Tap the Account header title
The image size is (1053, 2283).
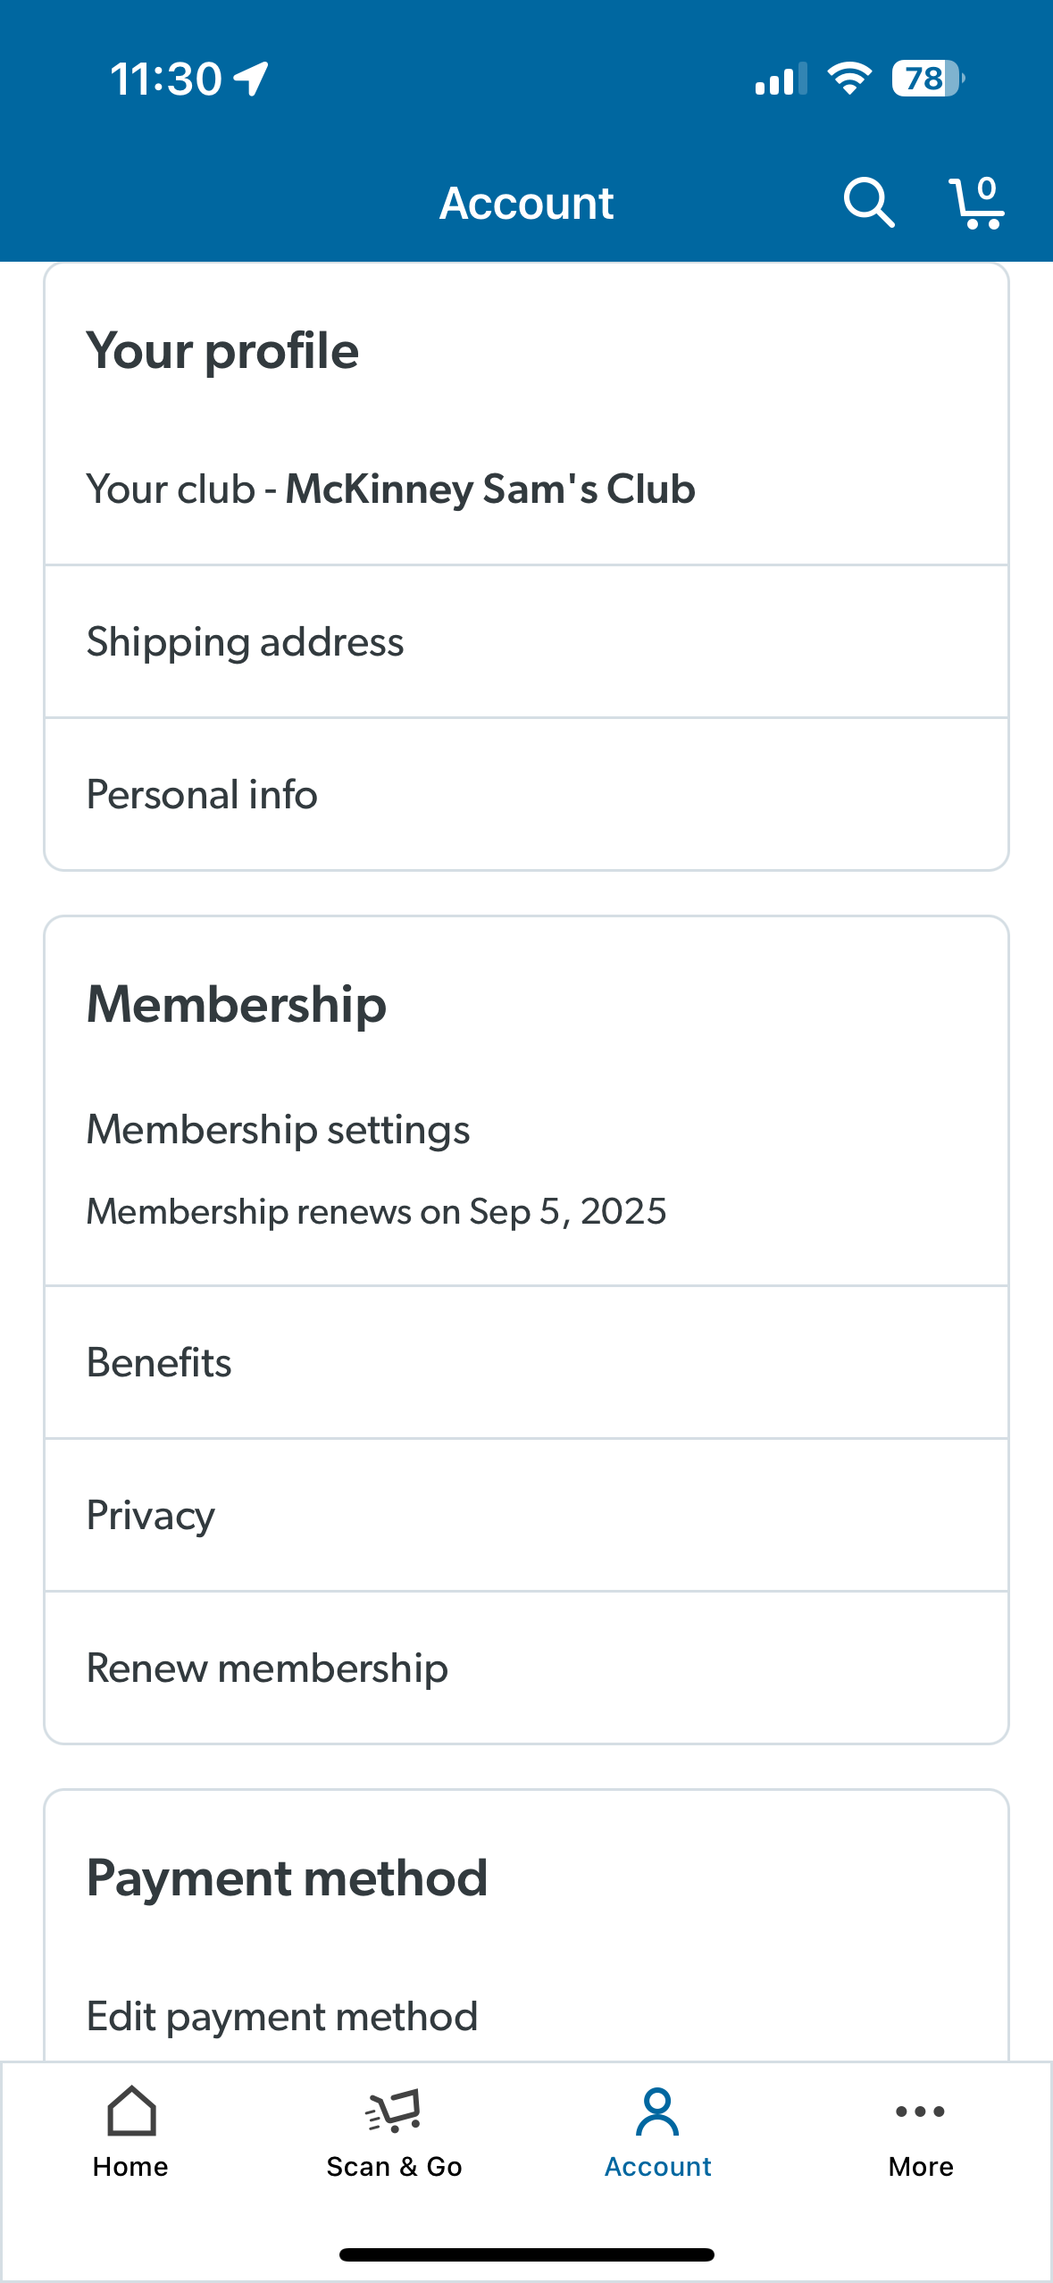pyautogui.click(x=526, y=204)
